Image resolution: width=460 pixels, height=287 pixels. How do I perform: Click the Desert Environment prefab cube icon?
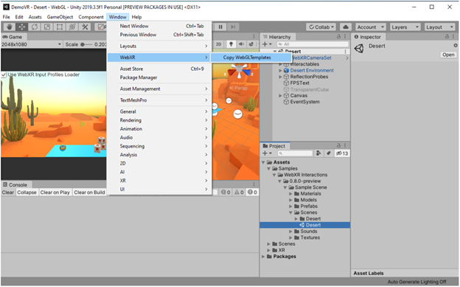286,71
